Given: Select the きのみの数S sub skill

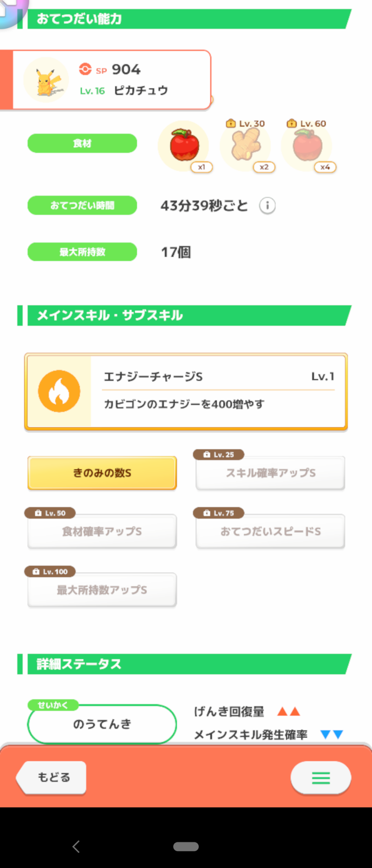Looking at the screenshot, I should (102, 473).
